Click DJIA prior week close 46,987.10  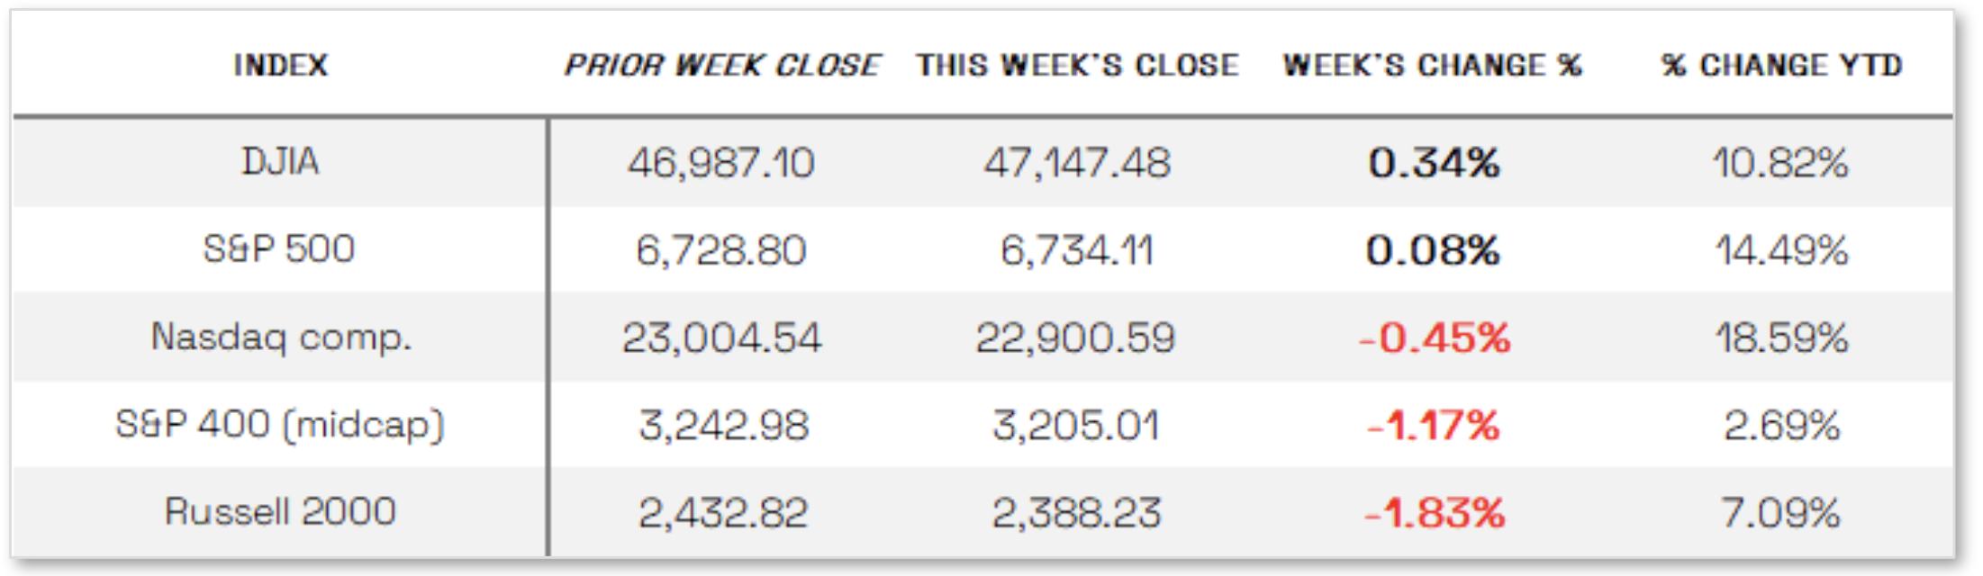click(721, 163)
